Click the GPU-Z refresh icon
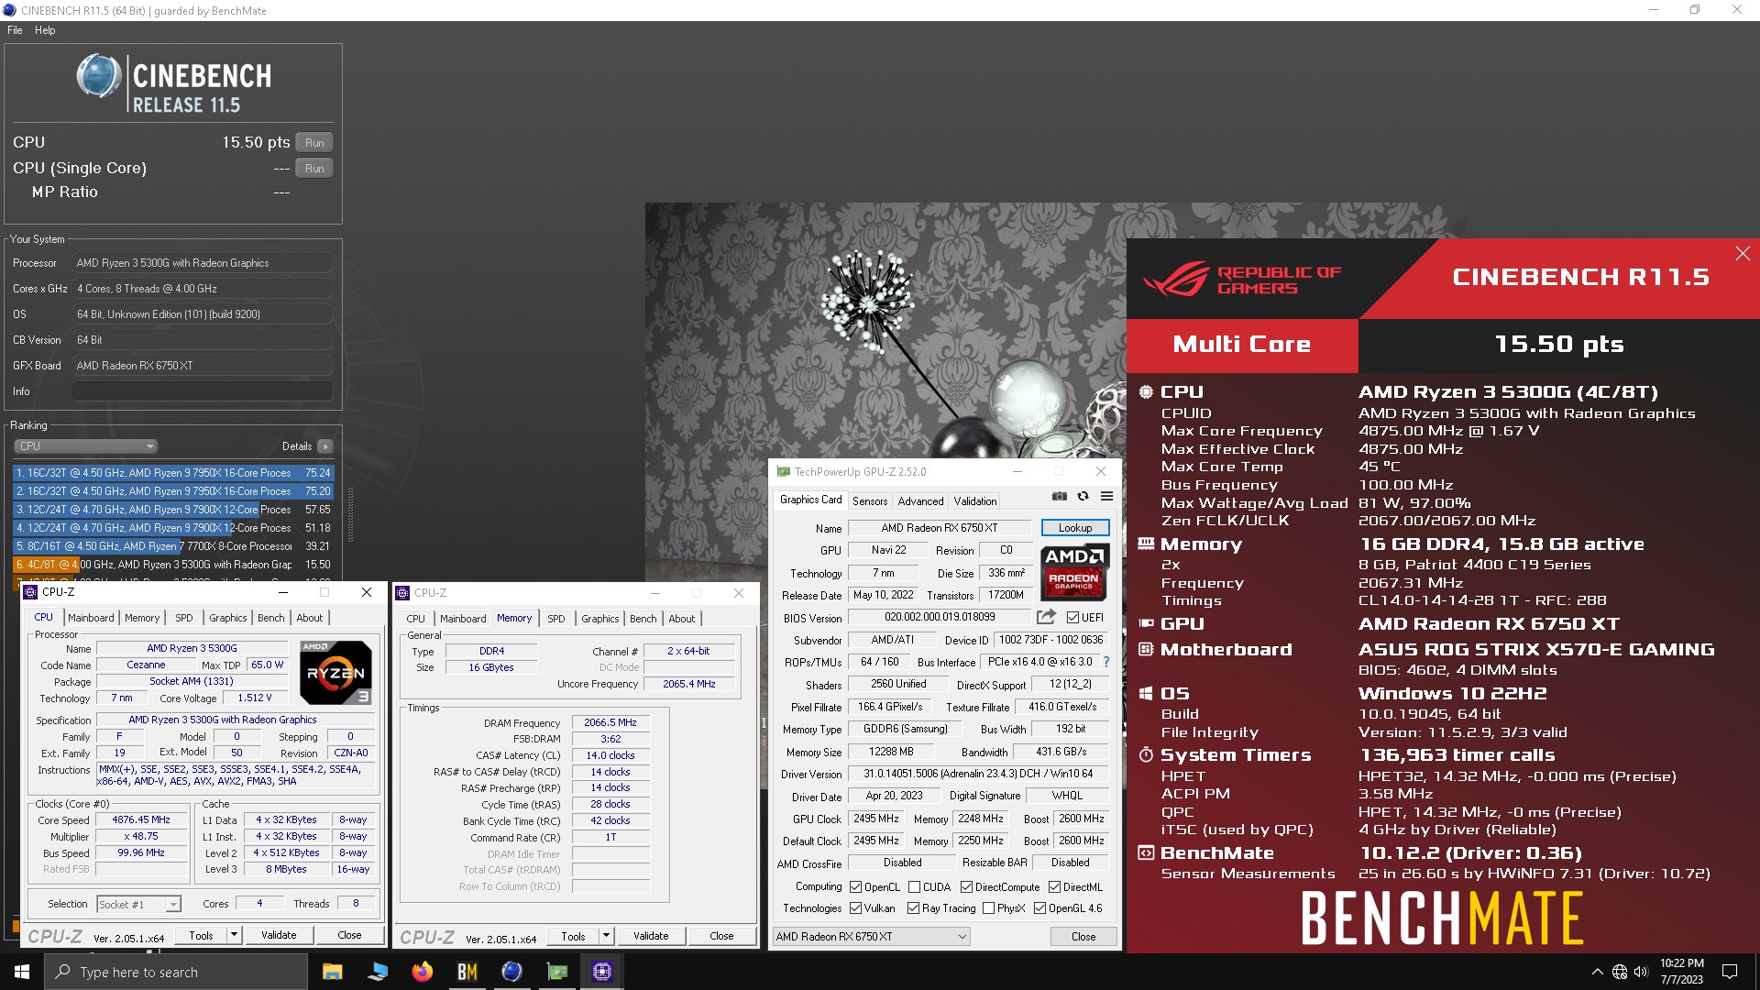 [1083, 496]
